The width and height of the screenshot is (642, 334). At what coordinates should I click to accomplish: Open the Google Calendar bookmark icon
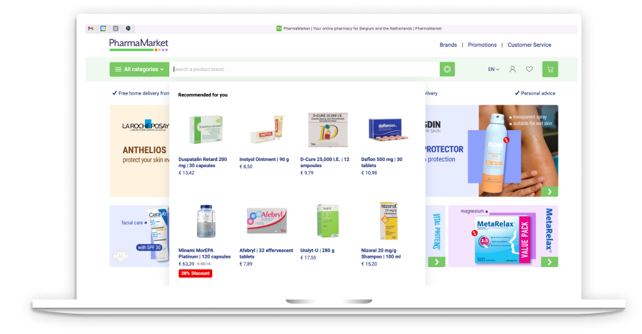[x=103, y=29]
